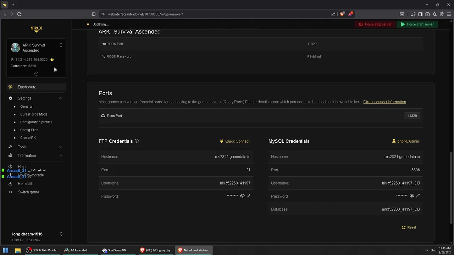Image resolution: width=454 pixels, height=255 pixels.
Task: Collapse the Settings menu chevron
Action: coord(61,98)
